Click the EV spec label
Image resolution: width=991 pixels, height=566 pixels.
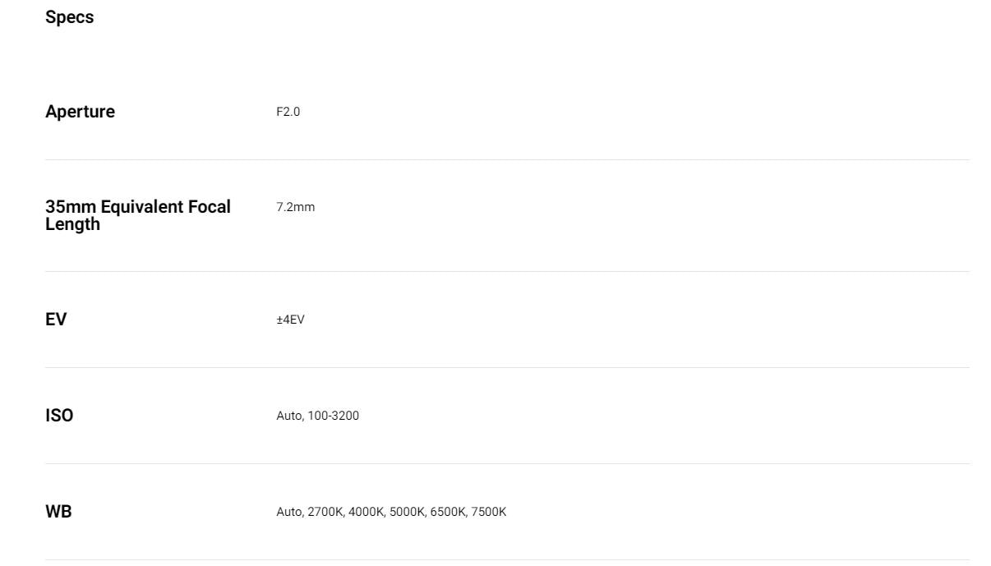[x=56, y=320]
